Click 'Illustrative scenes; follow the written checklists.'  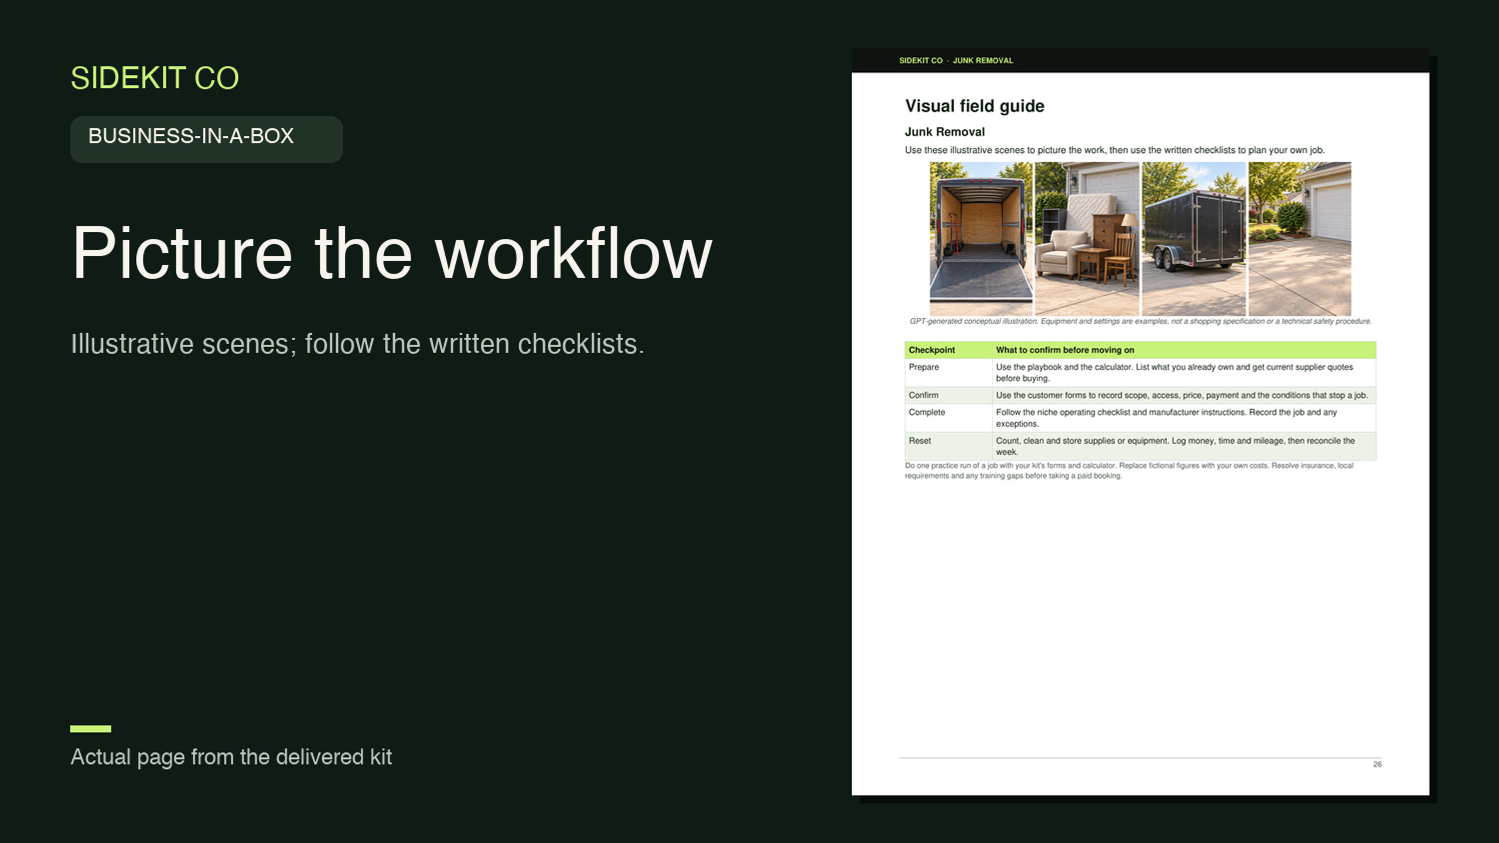click(357, 344)
